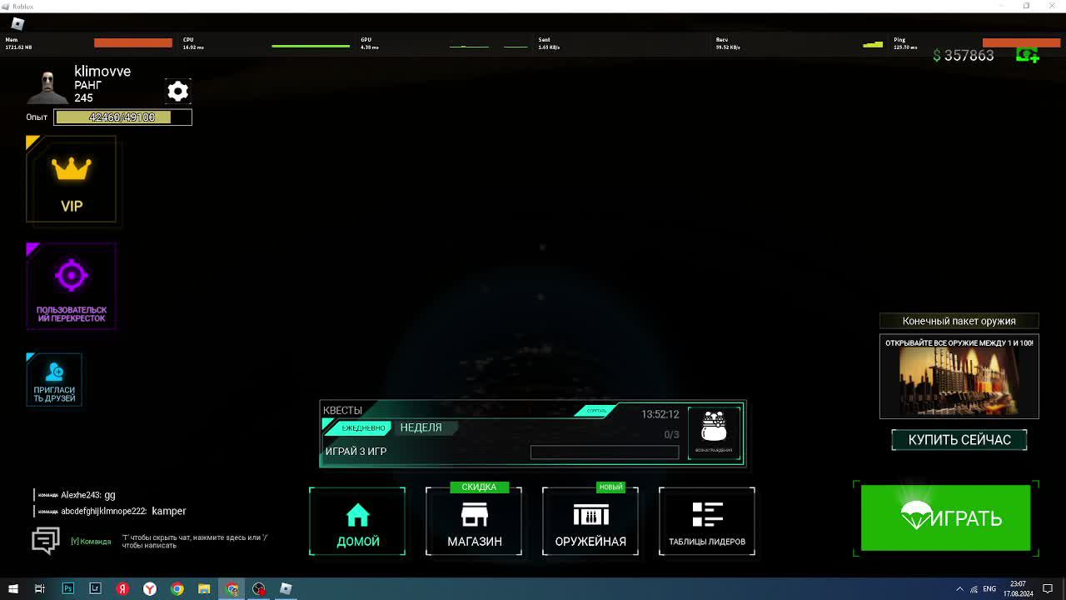
Task: Click the КВЕСТЫ panel title
Action: click(342, 410)
